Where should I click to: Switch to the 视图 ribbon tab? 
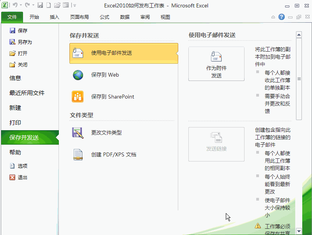point(165,17)
